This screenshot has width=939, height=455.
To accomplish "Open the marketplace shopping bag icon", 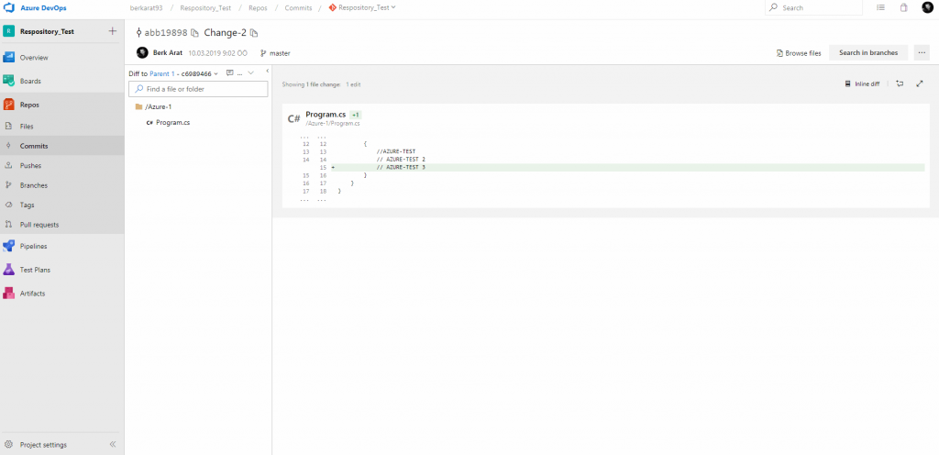I will point(903,7).
